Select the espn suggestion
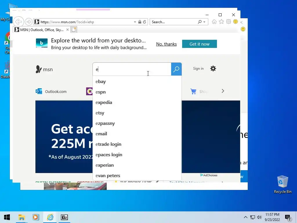The width and height of the screenshot is (297, 223). pos(137,92)
